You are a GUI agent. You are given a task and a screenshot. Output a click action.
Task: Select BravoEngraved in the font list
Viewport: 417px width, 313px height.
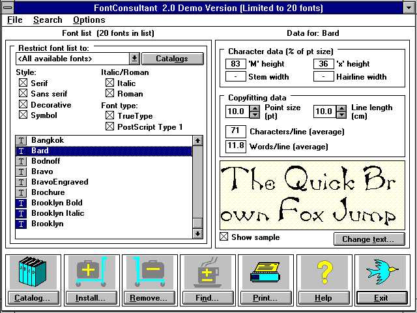61,182
